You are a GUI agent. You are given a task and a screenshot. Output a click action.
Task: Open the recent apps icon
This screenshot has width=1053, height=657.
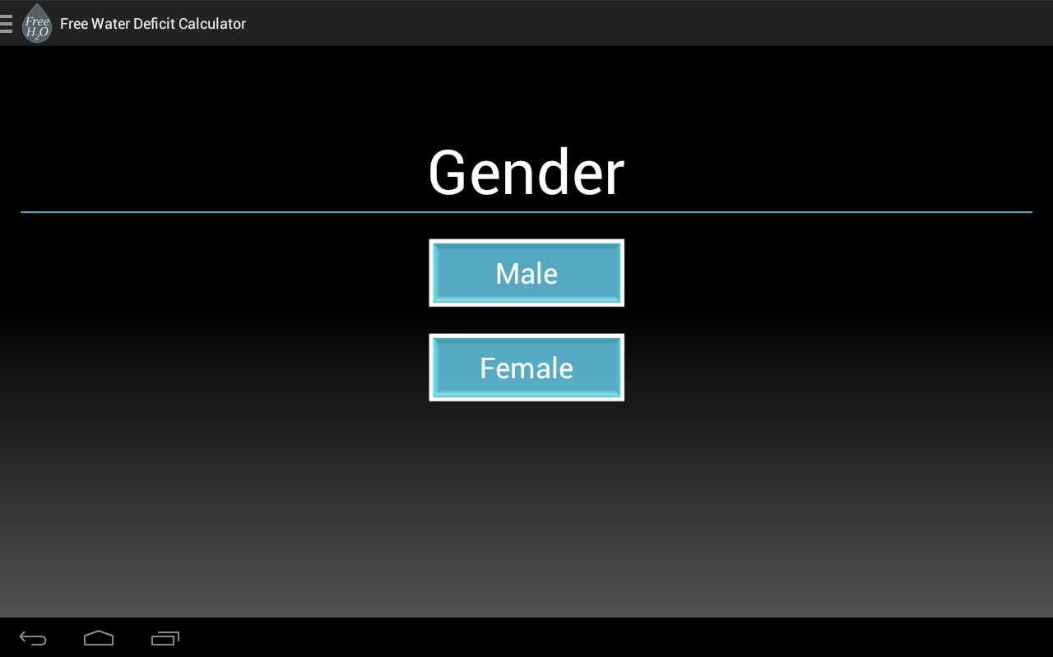click(165, 638)
